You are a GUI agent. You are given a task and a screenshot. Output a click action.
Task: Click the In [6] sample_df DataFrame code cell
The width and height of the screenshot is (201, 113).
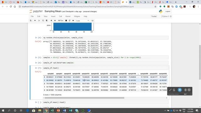[x=106, y=63]
